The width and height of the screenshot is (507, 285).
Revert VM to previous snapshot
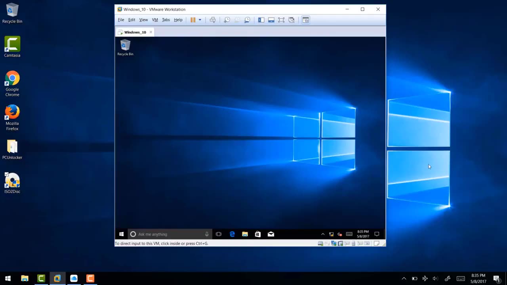[237, 20]
